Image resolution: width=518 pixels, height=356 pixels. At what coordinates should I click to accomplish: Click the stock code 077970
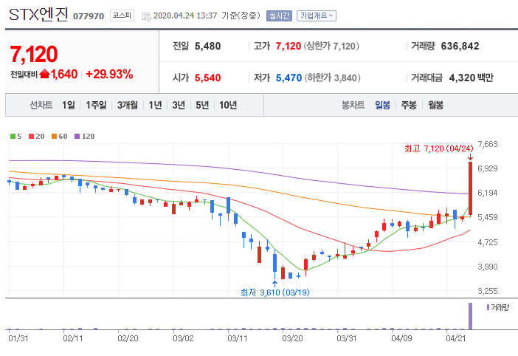pos(89,16)
